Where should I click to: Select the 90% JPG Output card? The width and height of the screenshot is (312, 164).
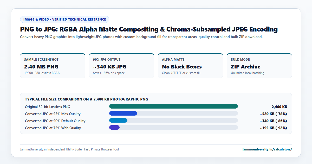(121, 66)
